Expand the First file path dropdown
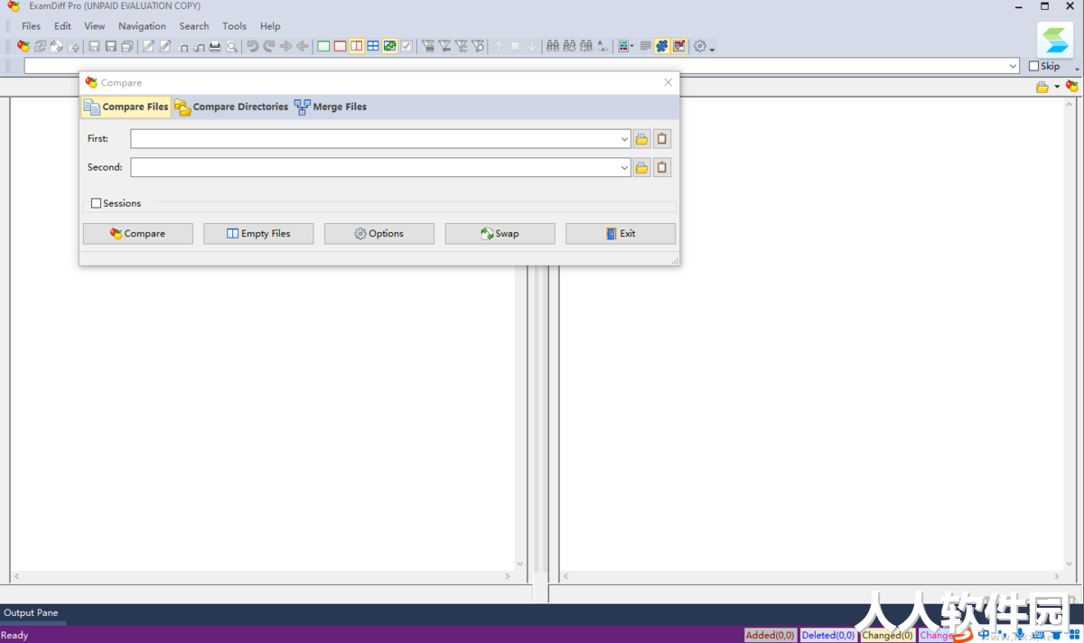The image size is (1084, 643). pyautogui.click(x=624, y=139)
